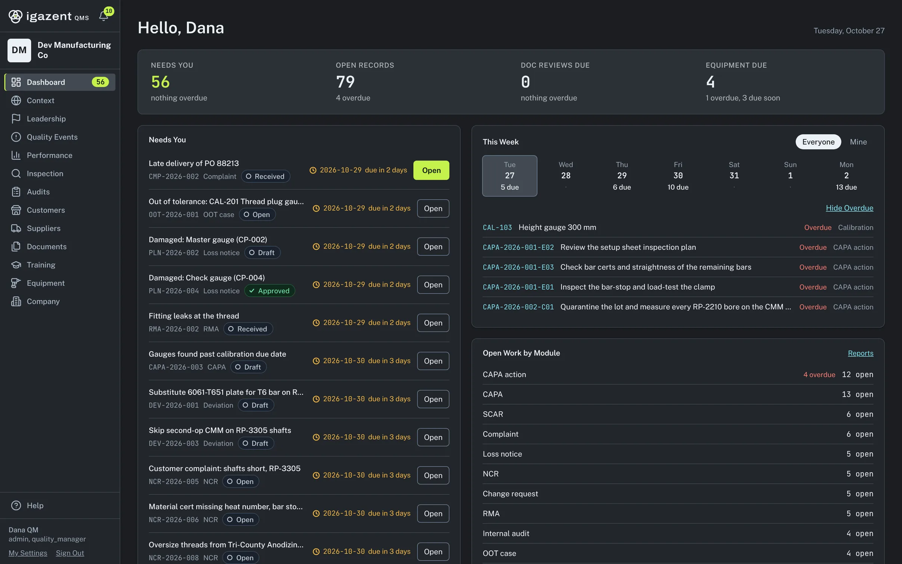902x564 pixels.
Task: Click the Hide Overdue link
Action: (x=849, y=208)
